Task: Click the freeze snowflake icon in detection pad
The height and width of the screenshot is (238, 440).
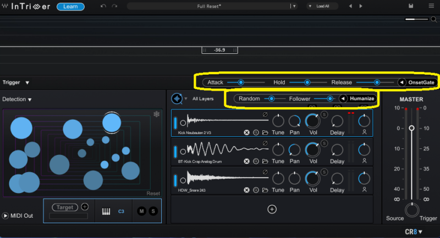Action: (156, 115)
